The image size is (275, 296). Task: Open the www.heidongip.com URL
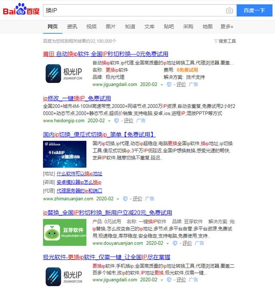coord(64,120)
